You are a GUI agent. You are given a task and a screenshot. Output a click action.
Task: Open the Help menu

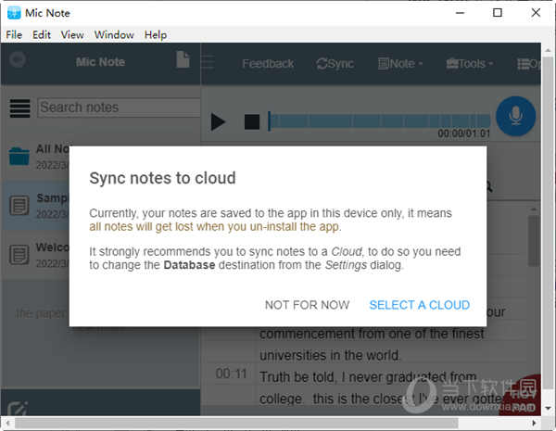156,35
